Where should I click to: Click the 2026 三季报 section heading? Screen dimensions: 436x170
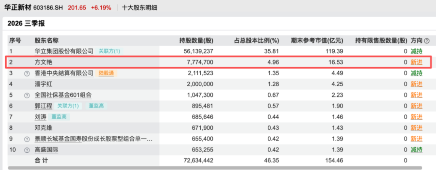click(x=26, y=24)
